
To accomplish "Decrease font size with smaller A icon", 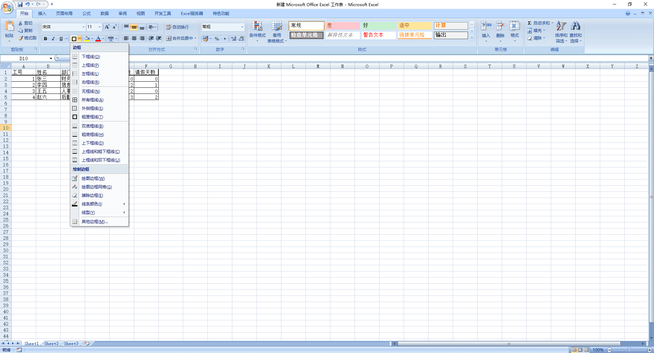I will [114, 27].
